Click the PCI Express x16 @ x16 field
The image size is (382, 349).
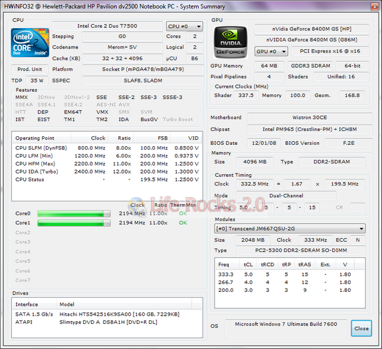tap(330, 51)
